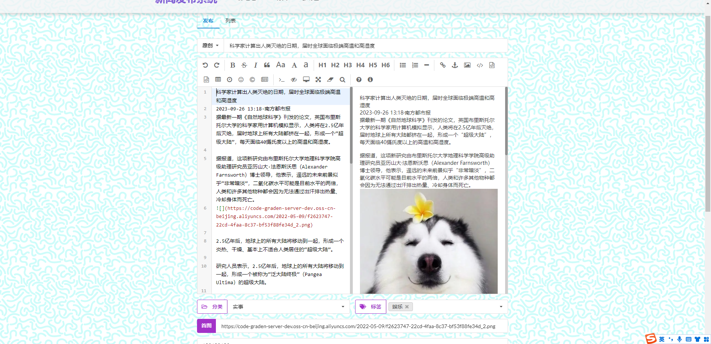
Task: Insert a hyperlink with the link icon
Action: point(443,65)
